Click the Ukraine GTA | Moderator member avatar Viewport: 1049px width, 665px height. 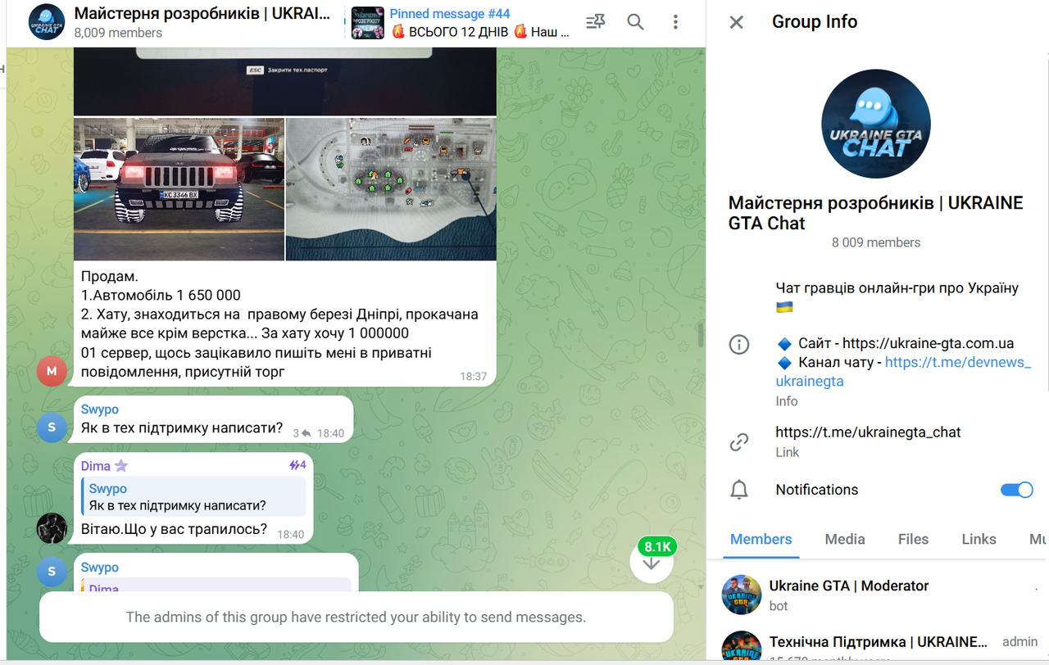742,595
